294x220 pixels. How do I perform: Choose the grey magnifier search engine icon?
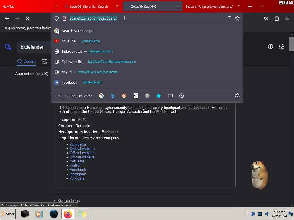[x=147, y=96]
